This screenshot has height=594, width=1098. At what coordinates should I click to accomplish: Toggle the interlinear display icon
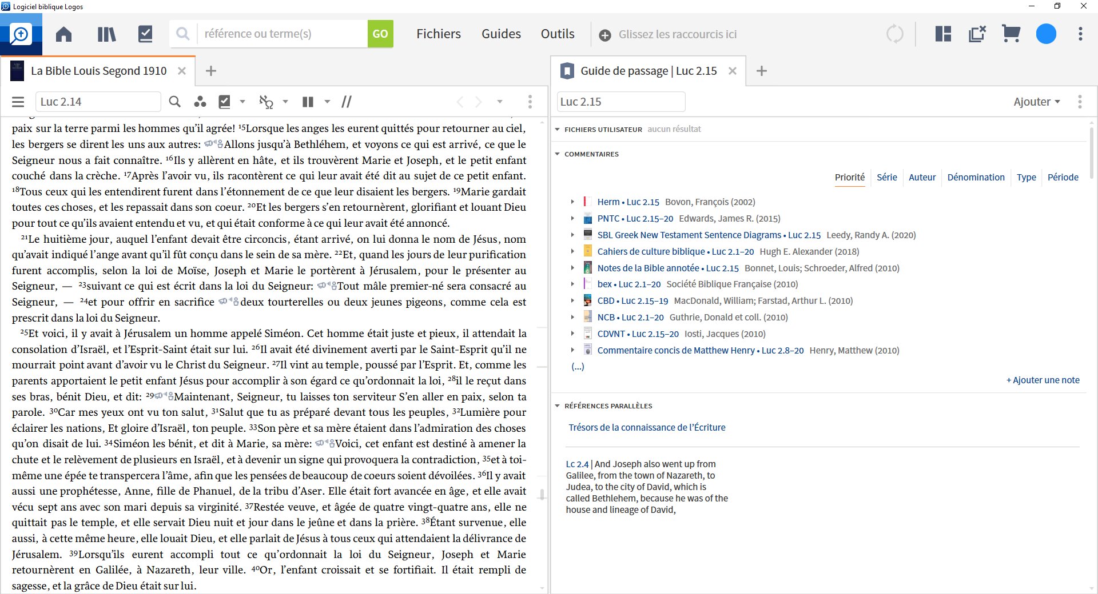click(266, 102)
